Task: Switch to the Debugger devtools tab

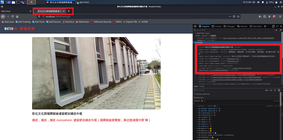Action: (x=229, y=26)
